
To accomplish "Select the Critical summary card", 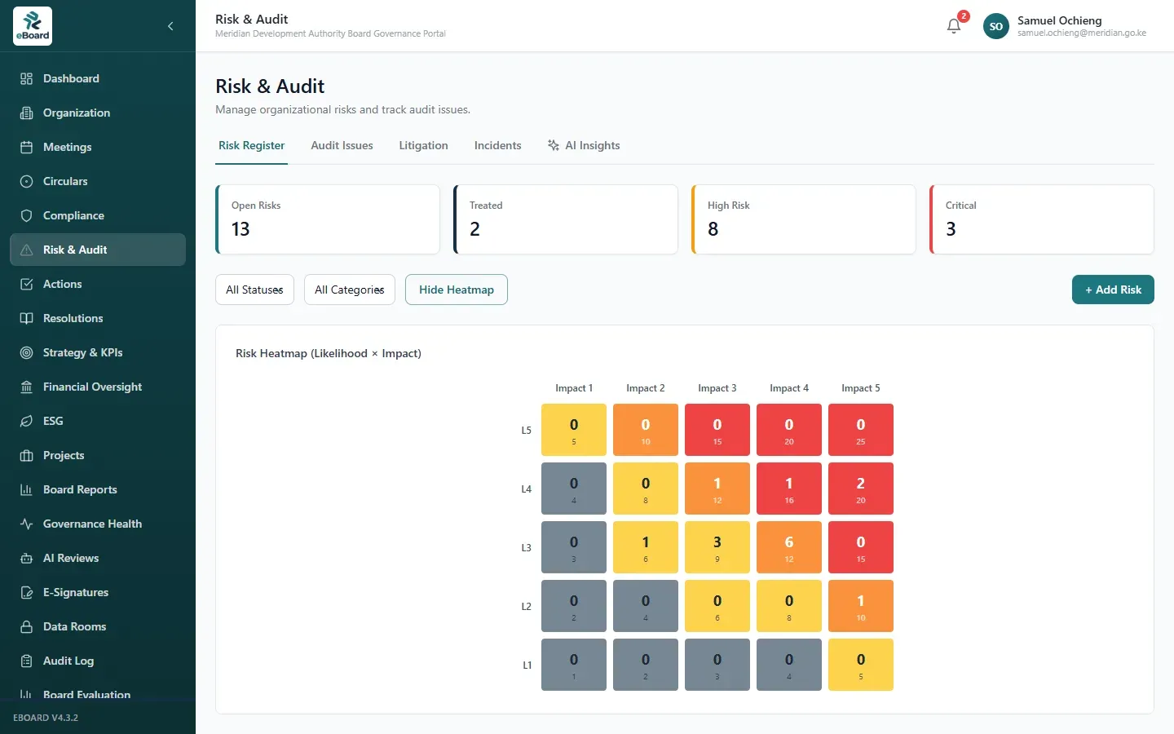I will pyautogui.click(x=1042, y=219).
